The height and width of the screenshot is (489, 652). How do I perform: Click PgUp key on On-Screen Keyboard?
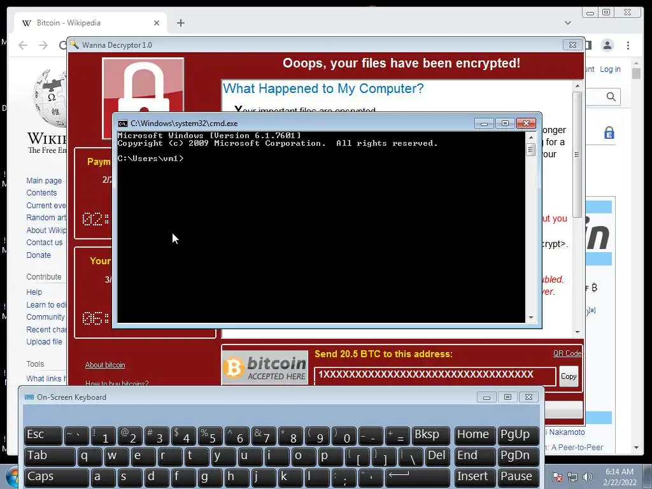[518, 436]
